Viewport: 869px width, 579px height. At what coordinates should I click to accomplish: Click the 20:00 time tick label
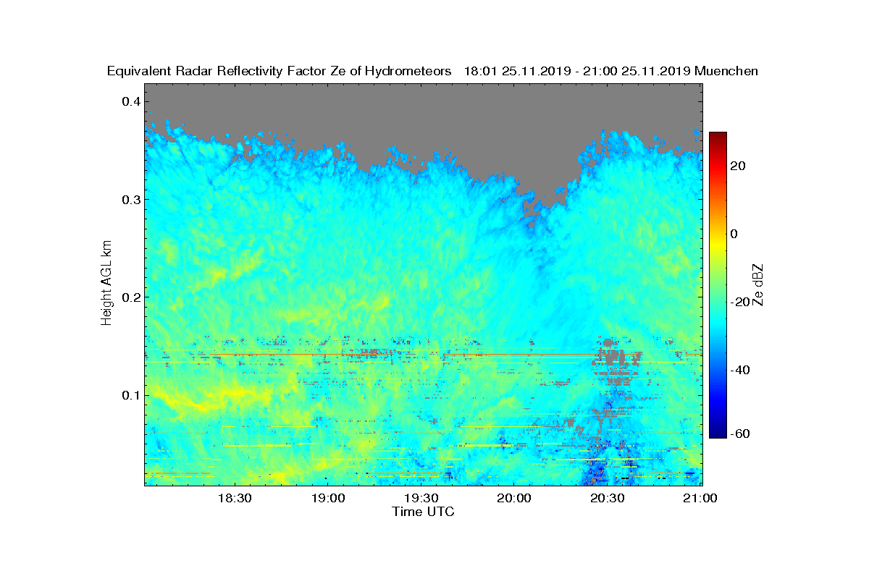[514, 499]
